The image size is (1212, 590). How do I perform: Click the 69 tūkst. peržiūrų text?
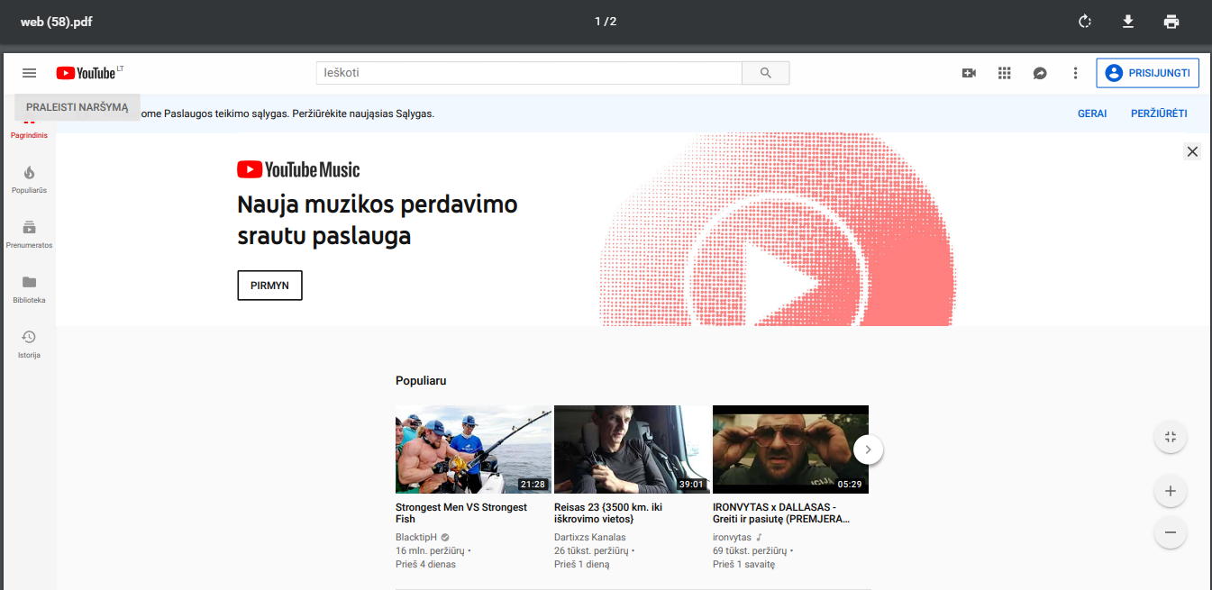[x=749, y=550]
